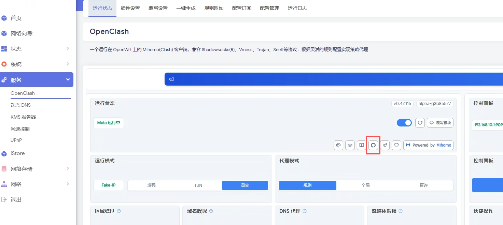
Task: Open 动态 DNS in the services submenu
Action: coord(20,105)
